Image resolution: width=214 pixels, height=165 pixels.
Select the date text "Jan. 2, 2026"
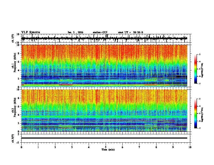[75, 32]
